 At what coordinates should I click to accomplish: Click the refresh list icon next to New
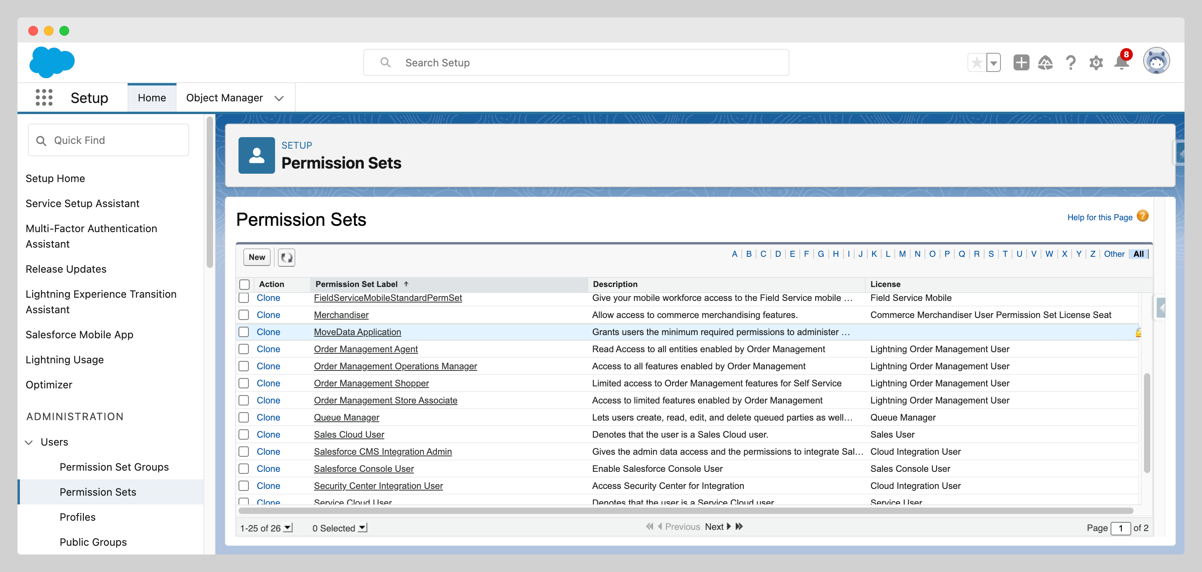point(287,257)
